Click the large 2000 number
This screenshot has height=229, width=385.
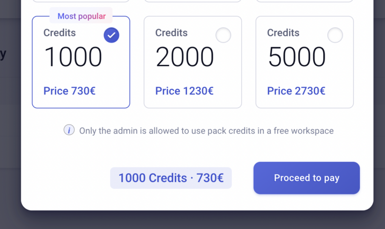coord(185,57)
